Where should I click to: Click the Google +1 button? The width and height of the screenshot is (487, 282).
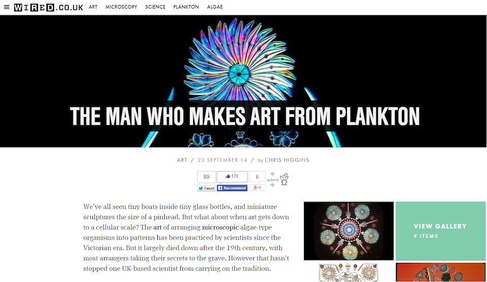tap(257, 188)
